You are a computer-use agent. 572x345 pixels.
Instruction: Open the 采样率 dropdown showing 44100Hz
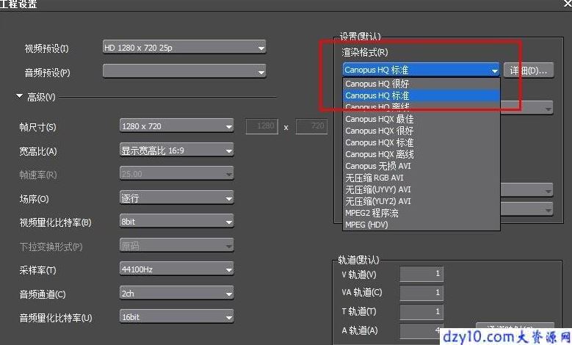176,269
